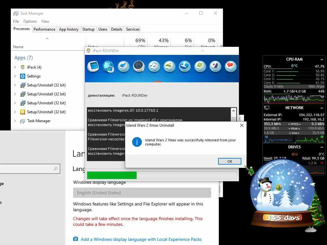Expand the Task Manager process row

coord(15,121)
